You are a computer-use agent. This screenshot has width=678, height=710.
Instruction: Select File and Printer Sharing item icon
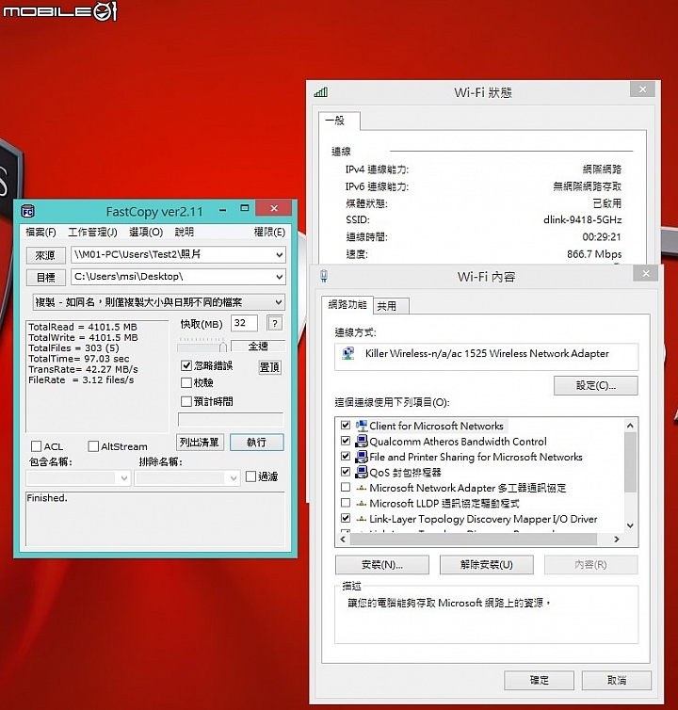coord(362,457)
